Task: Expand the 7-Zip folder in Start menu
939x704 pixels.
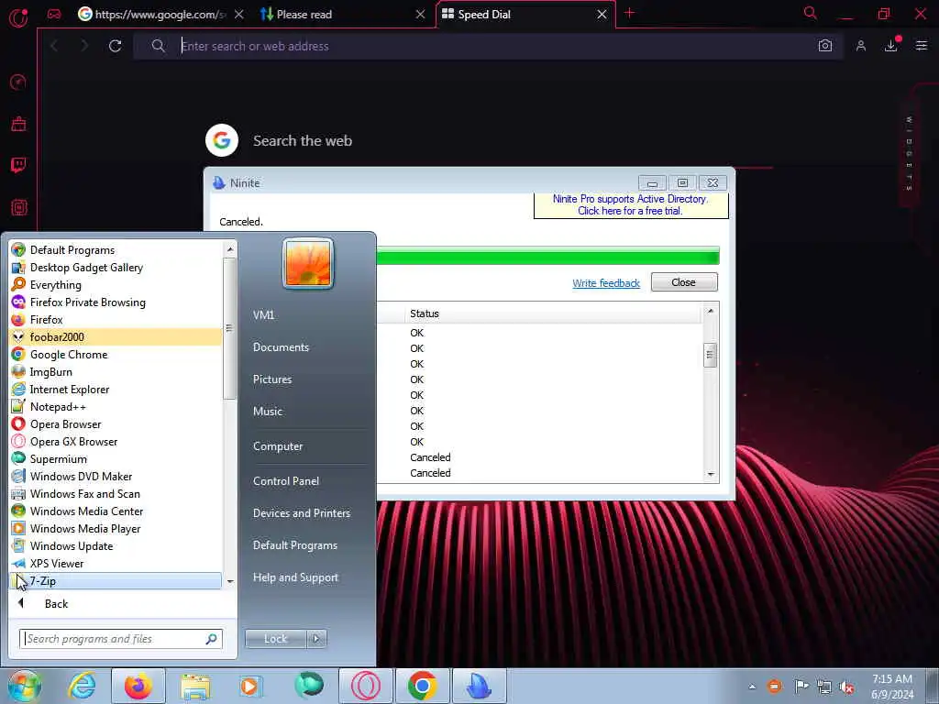Action: pos(116,580)
